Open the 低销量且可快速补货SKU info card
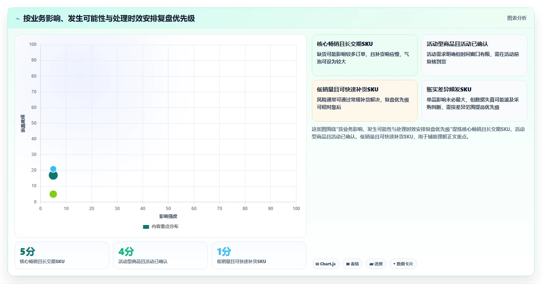 364,101
